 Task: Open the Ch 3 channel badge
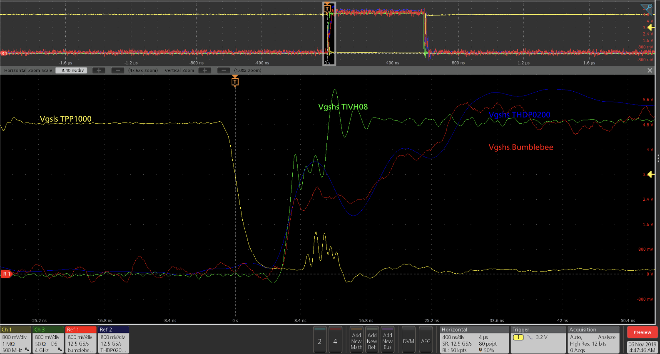click(x=48, y=340)
